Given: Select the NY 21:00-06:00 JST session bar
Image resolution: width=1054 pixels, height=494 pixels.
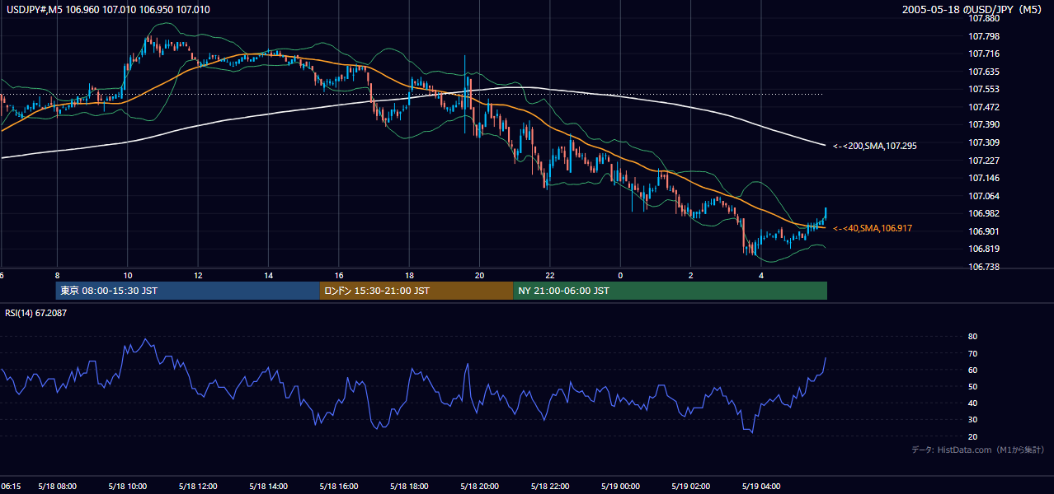Looking at the screenshot, I should tap(670, 291).
